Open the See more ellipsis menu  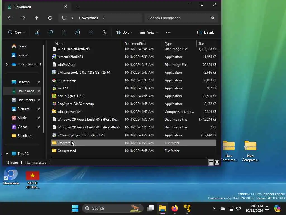pos(168,32)
